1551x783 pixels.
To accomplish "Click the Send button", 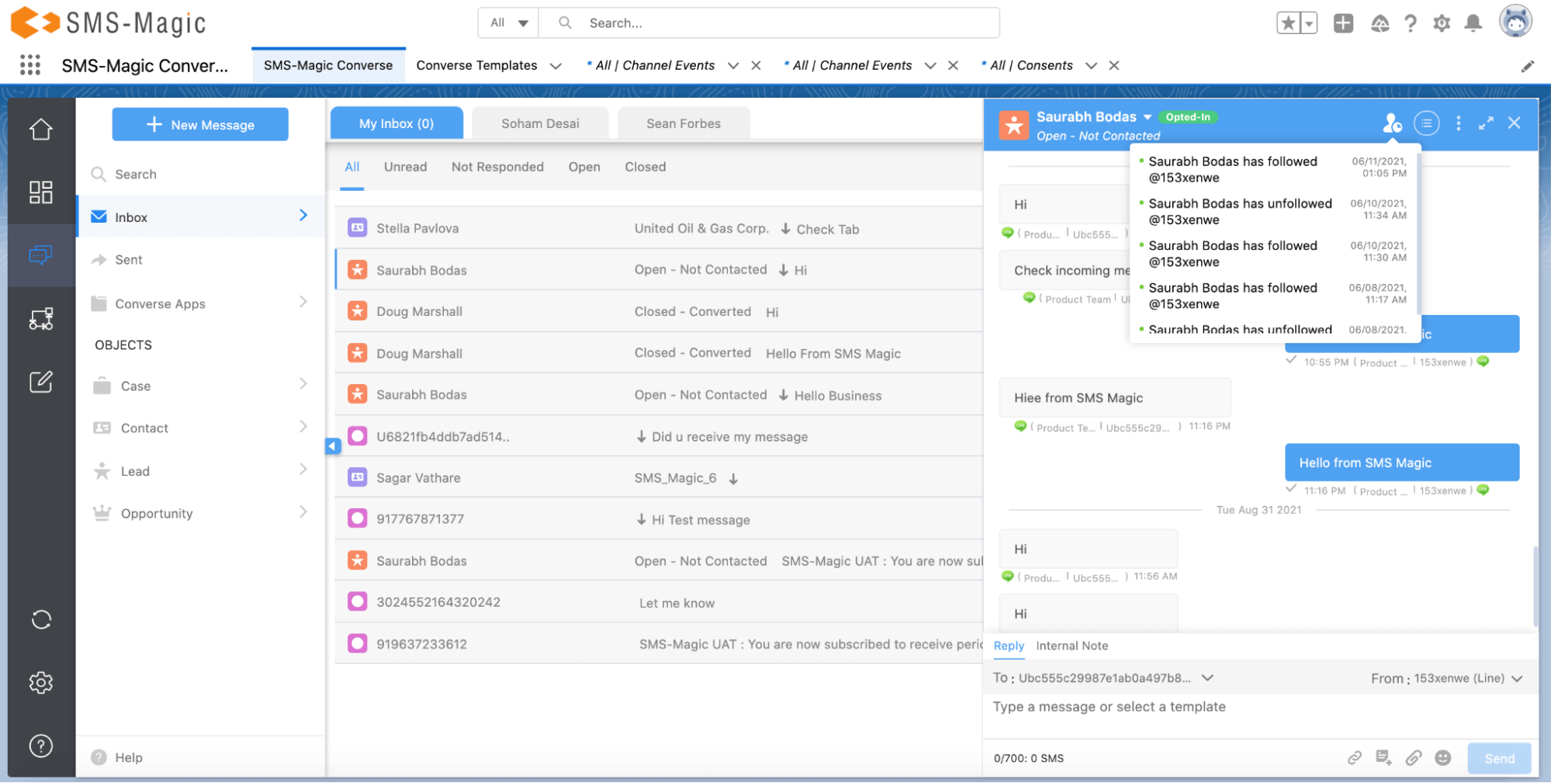I will click(x=1498, y=758).
